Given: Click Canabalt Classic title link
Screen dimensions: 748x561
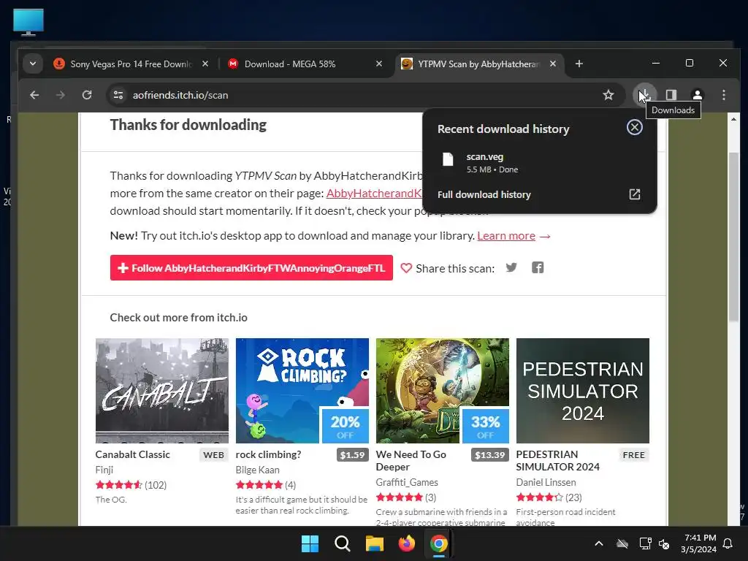Looking at the screenshot, I should click(133, 454).
